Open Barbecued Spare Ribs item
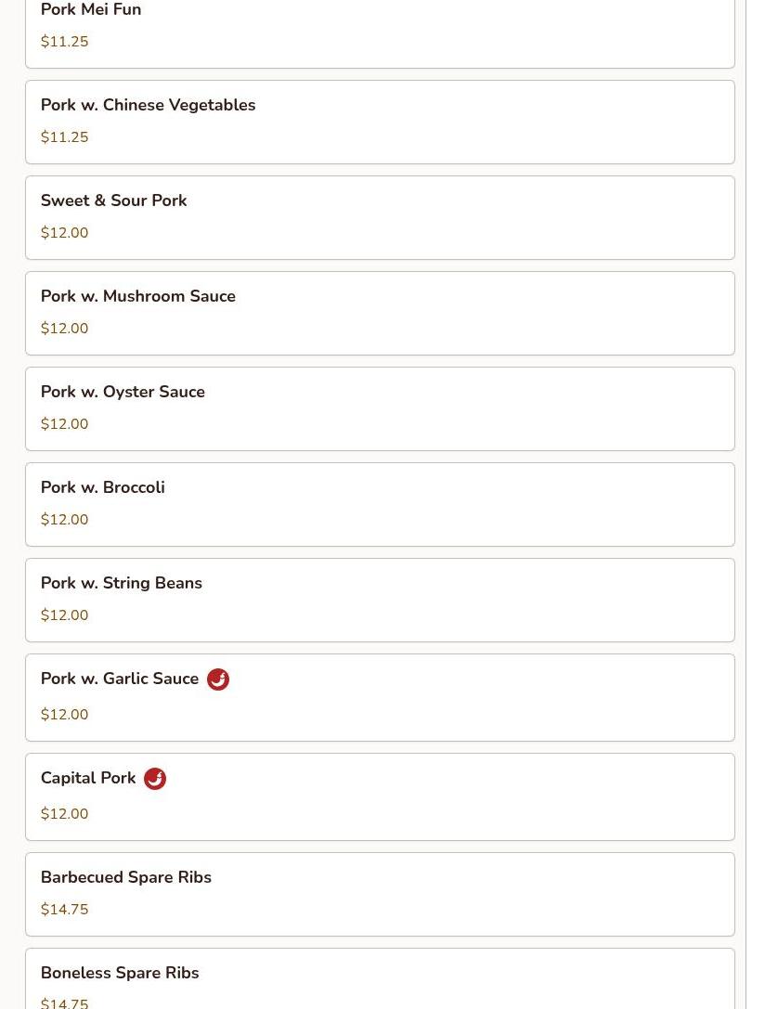The image size is (765, 1009). coord(380,895)
